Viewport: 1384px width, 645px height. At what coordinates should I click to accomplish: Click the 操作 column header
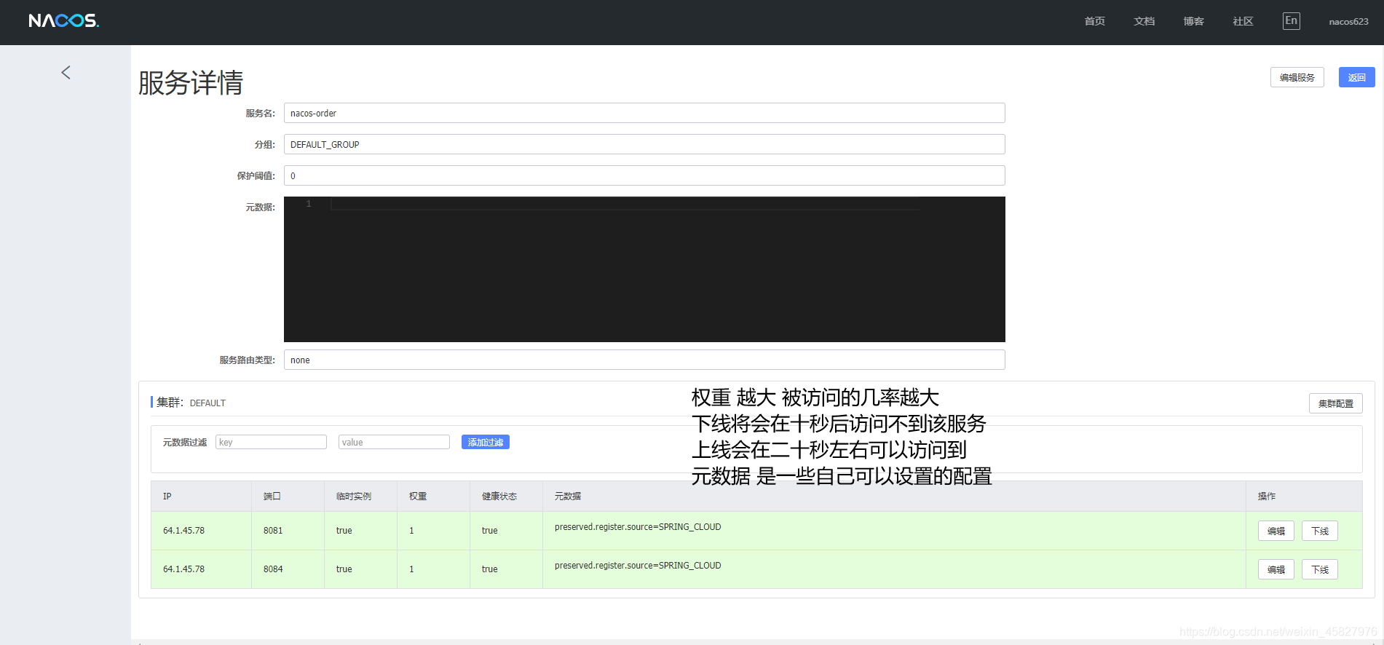click(1304, 496)
